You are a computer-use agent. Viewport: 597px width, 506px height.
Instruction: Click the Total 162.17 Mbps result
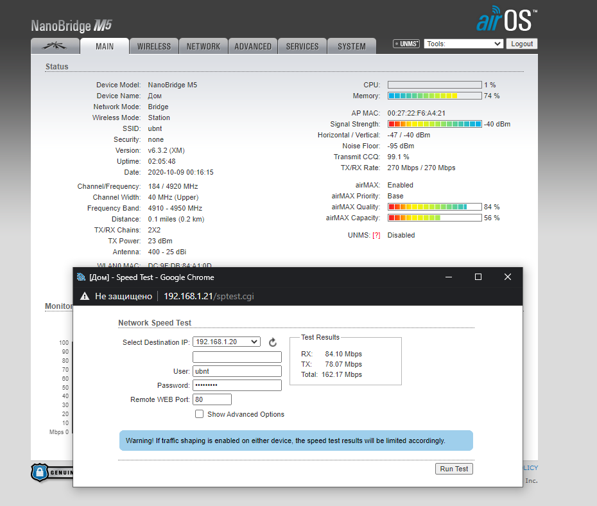click(331, 374)
